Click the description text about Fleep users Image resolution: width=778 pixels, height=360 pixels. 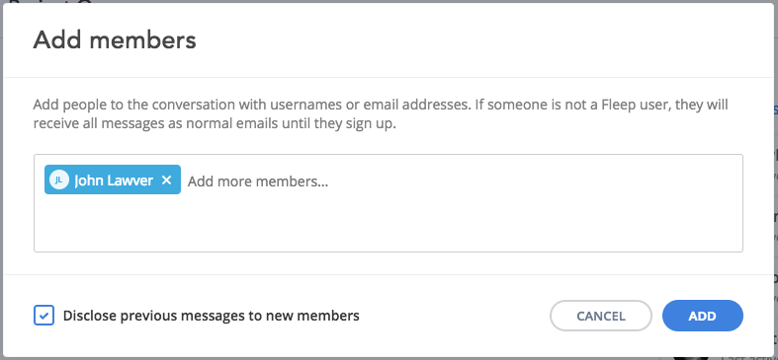tap(381, 113)
